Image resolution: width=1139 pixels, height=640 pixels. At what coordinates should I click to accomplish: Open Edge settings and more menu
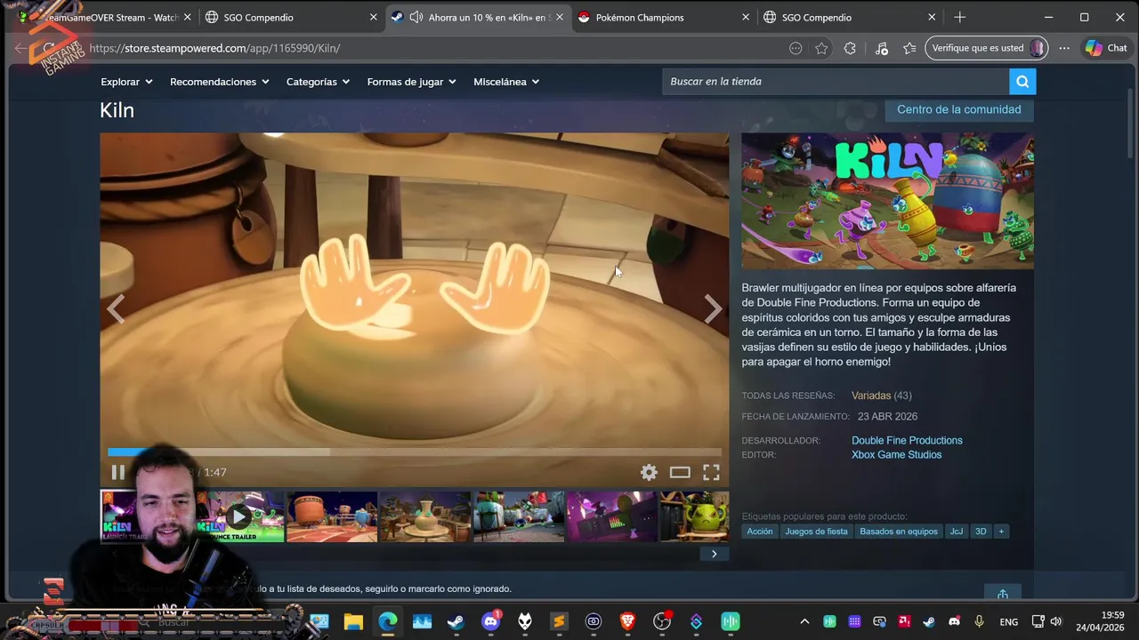(x=1064, y=48)
